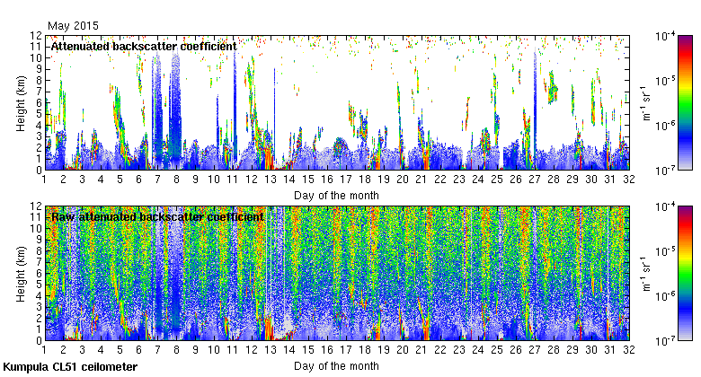The image size is (701, 377).
Task: Click day 21 tick label below lower plot
Action: [421, 350]
